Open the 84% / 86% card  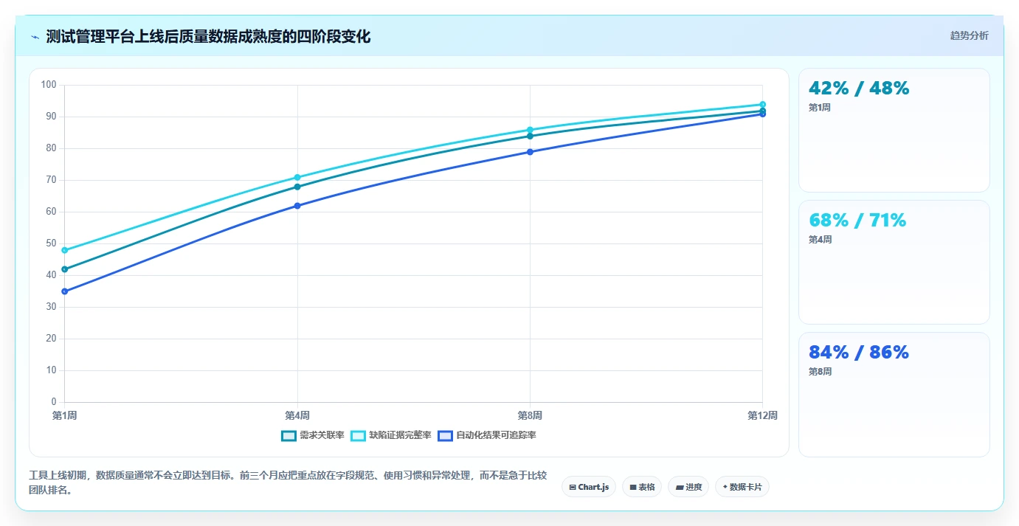894,395
